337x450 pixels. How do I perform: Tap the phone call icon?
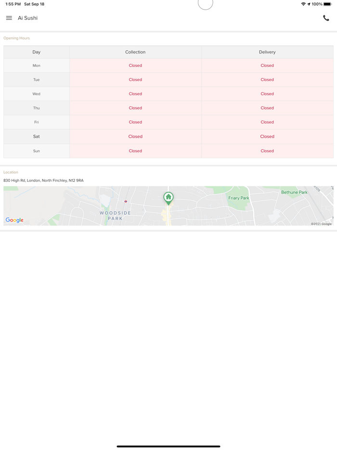(326, 18)
